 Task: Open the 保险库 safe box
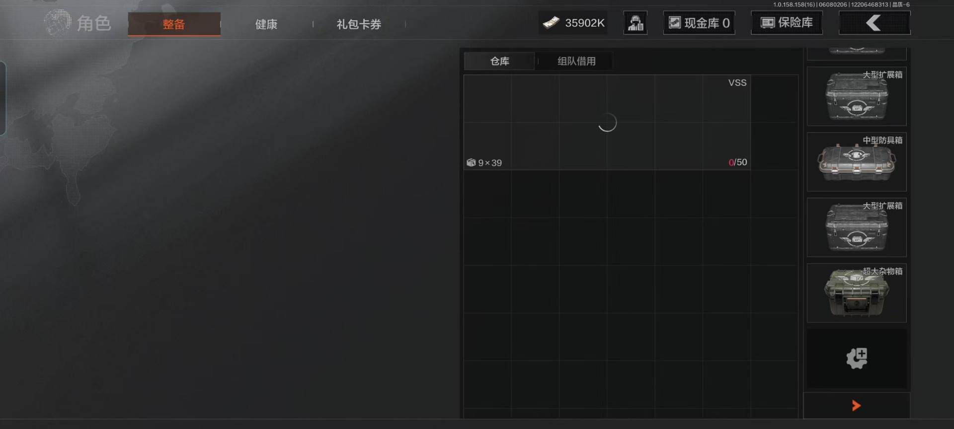787,23
